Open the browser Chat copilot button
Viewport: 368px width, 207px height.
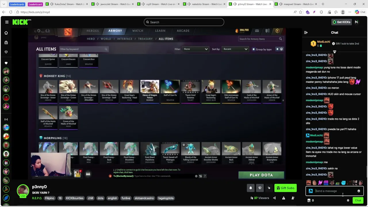(x=360, y=12)
